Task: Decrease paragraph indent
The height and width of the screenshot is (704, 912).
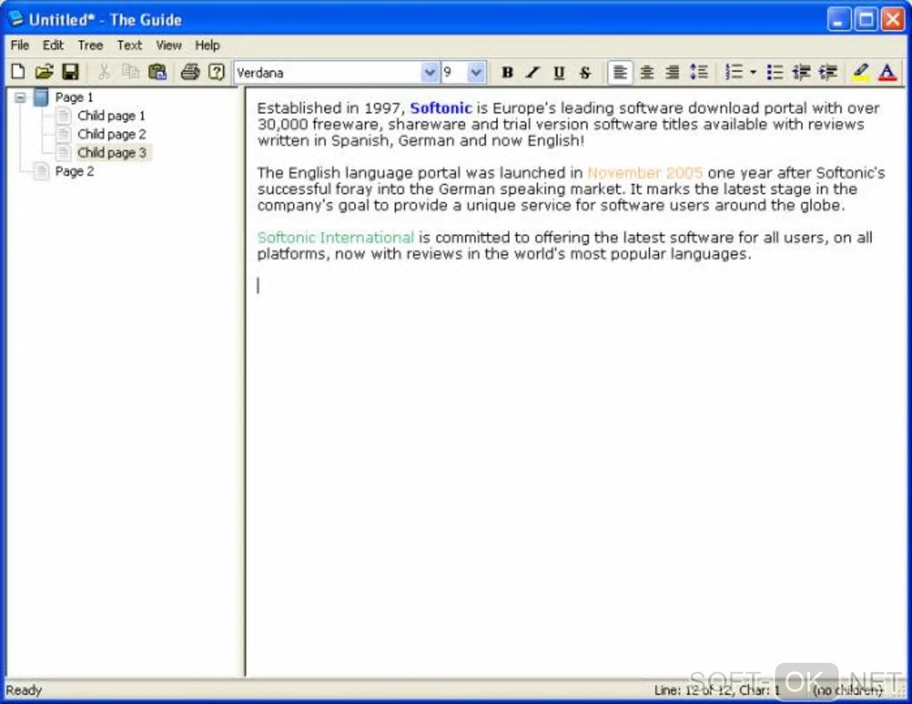Action: click(x=801, y=72)
